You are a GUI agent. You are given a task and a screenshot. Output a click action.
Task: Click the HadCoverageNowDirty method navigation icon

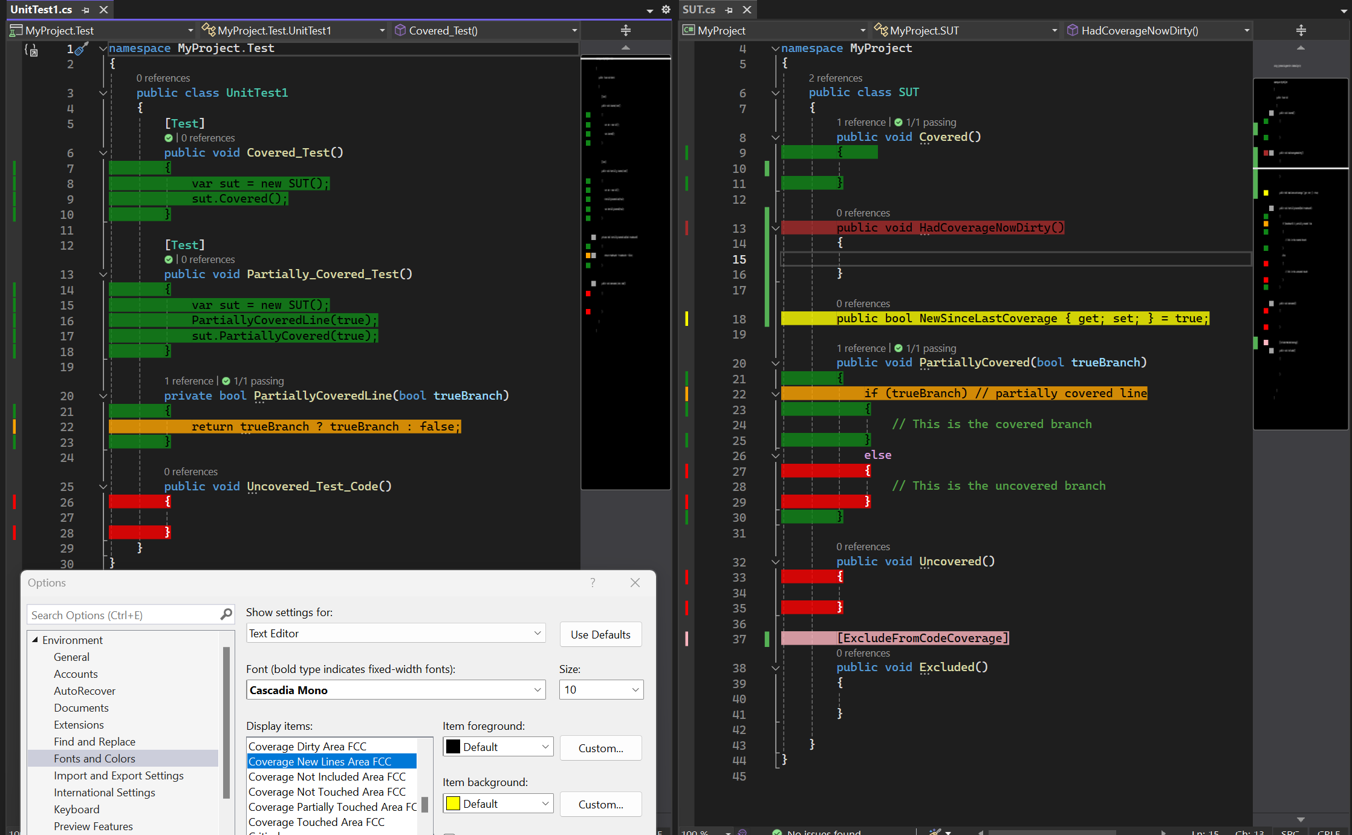(x=1075, y=31)
